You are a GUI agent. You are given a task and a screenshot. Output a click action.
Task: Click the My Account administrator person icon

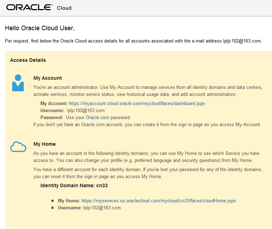[x=18, y=83]
